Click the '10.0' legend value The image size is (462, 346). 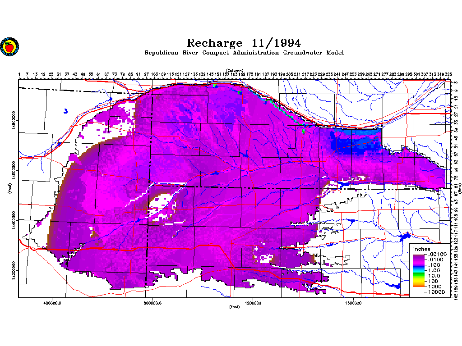click(x=434, y=276)
